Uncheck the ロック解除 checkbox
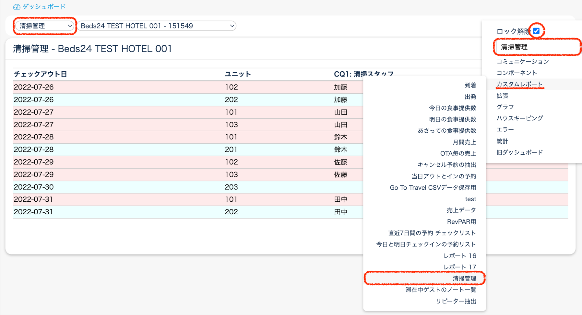 (536, 31)
